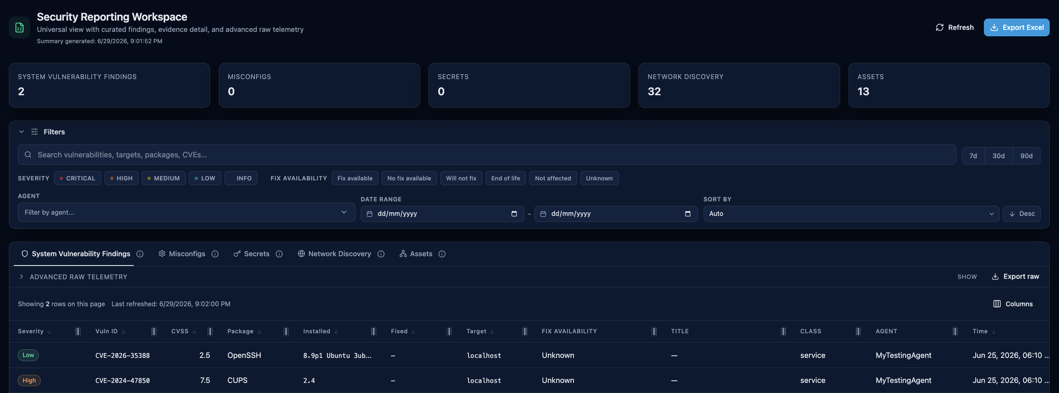The height and width of the screenshot is (393, 1059).
Task: Toggle the INFO severity filter
Action: 241,178
